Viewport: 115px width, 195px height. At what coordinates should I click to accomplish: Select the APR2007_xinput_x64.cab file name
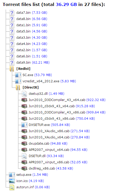click(49, 150)
